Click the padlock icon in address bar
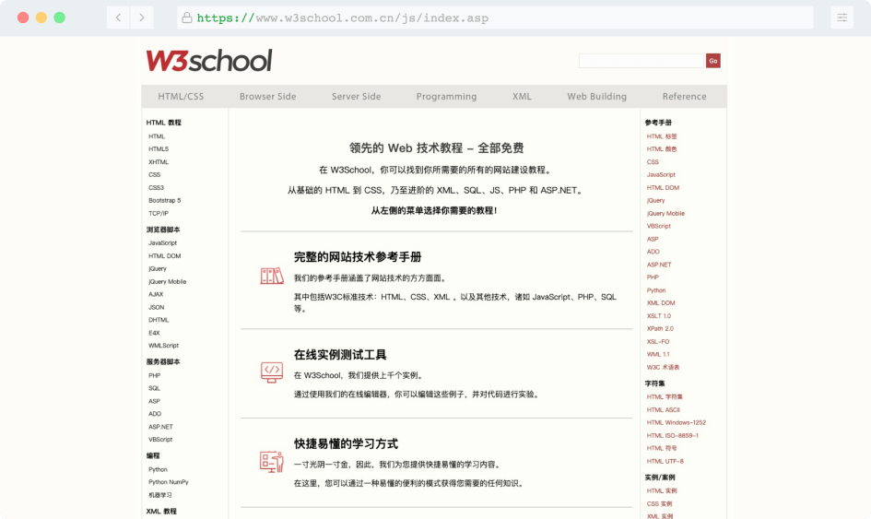The image size is (871, 519). 187,18
